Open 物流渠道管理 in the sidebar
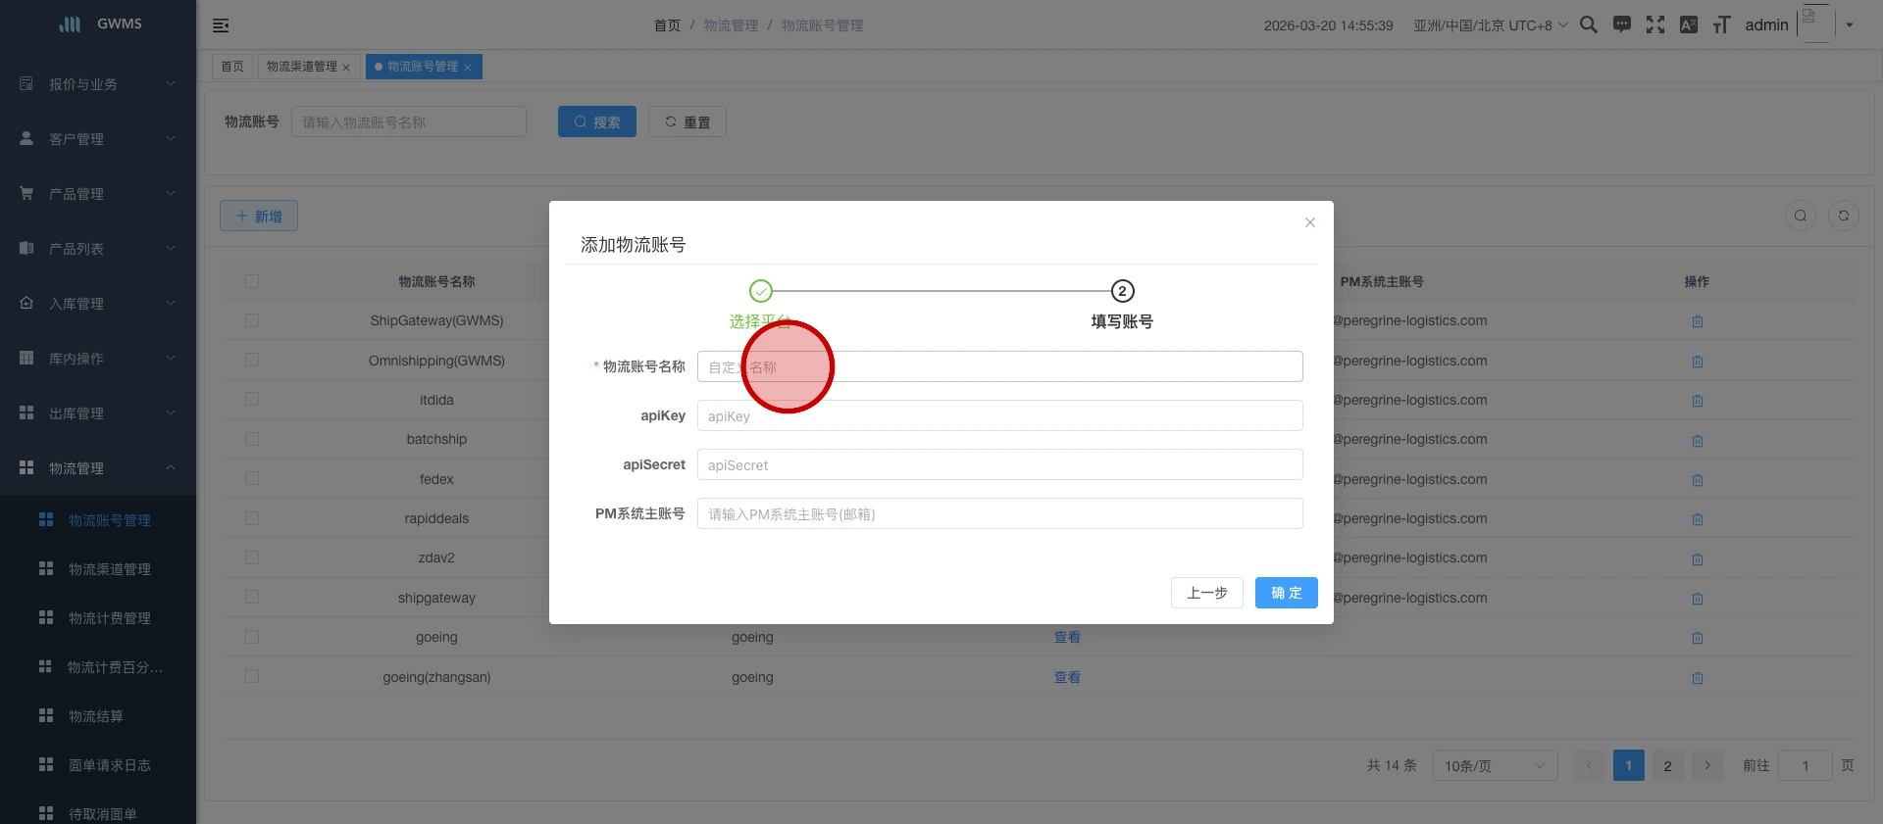Screen dimensions: 1883x824 pos(98,569)
